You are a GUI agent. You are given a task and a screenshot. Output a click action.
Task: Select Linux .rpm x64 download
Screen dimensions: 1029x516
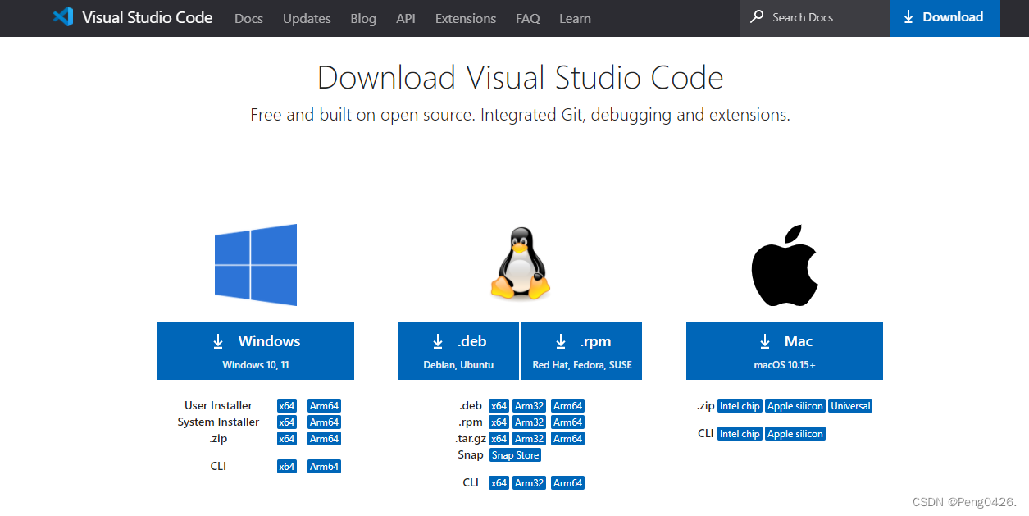499,422
